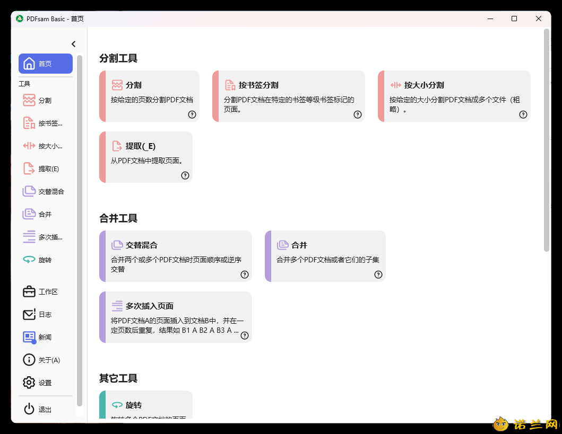The width and height of the screenshot is (562, 434).
Task: Click description 按给定的页数分割PDF文档
Action: pyautogui.click(x=152, y=100)
